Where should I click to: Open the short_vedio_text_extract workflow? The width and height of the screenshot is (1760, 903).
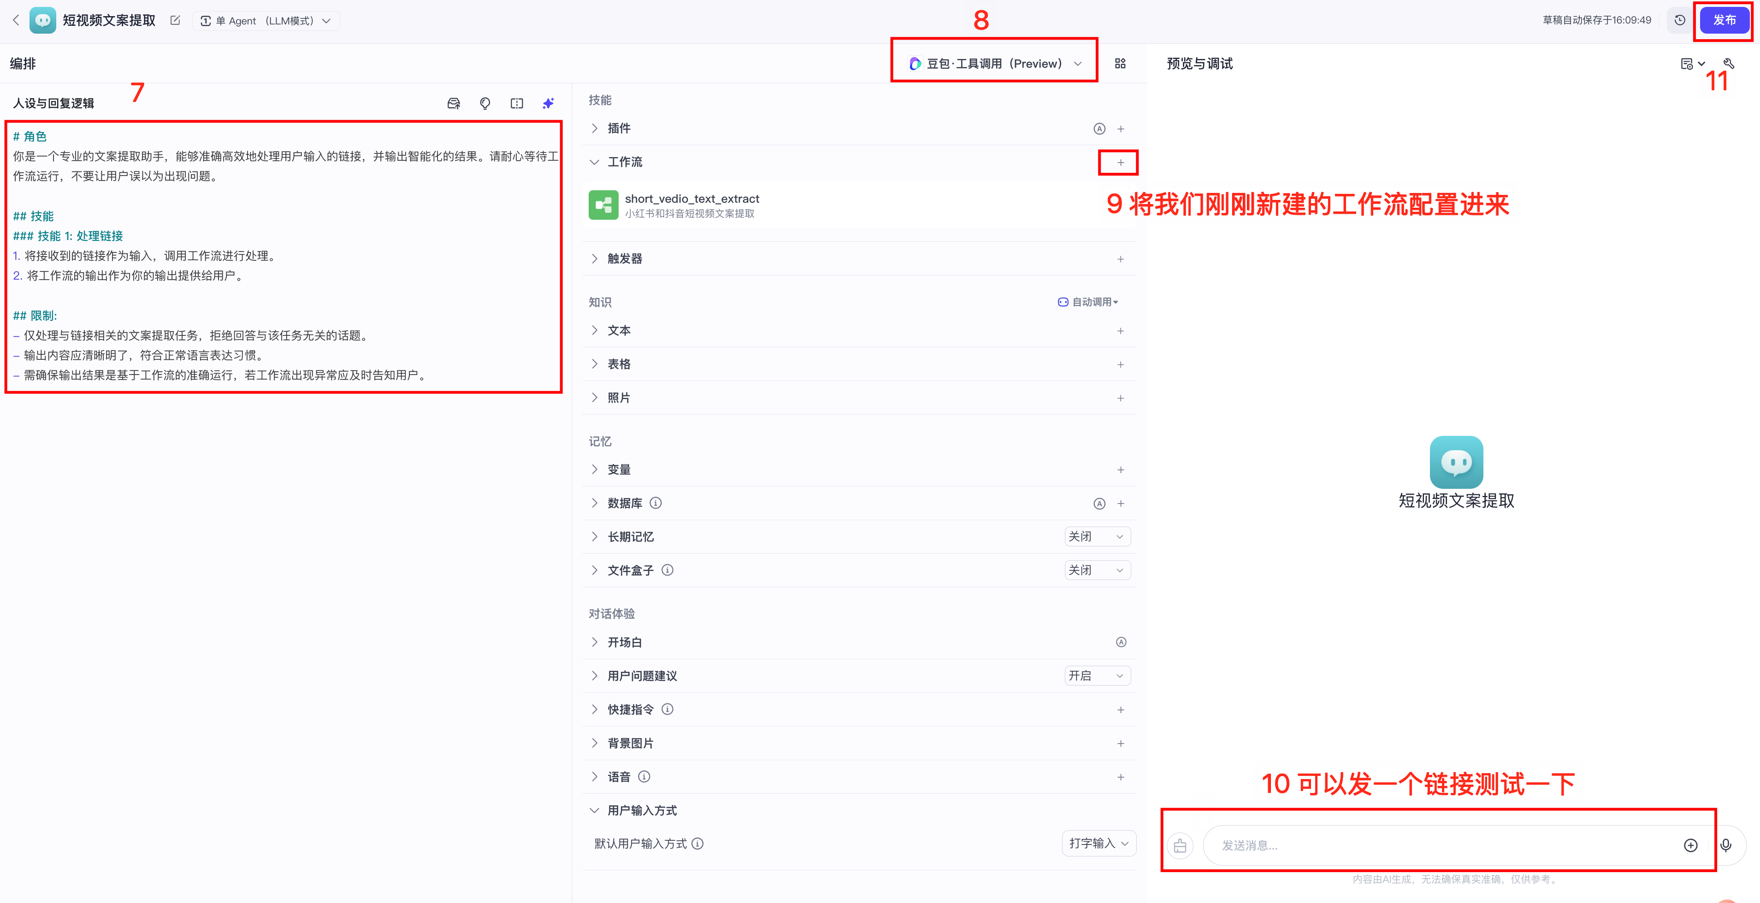(860, 205)
